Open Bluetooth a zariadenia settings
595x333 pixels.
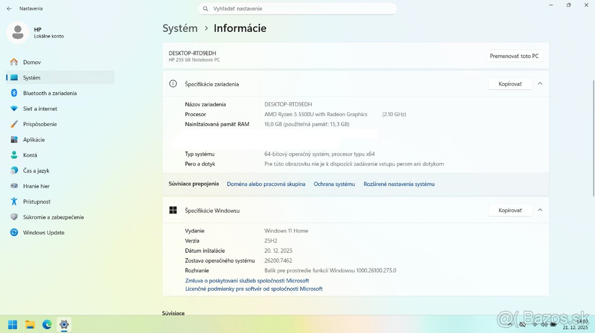pyautogui.click(x=50, y=93)
